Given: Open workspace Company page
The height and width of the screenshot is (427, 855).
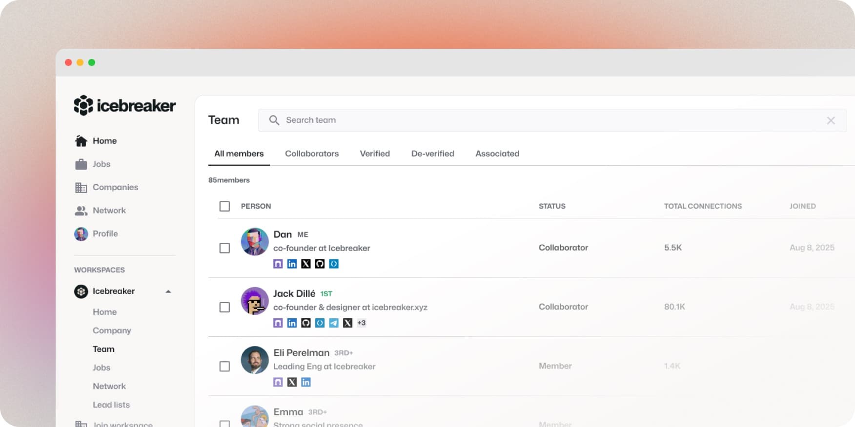Looking at the screenshot, I should (112, 330).
